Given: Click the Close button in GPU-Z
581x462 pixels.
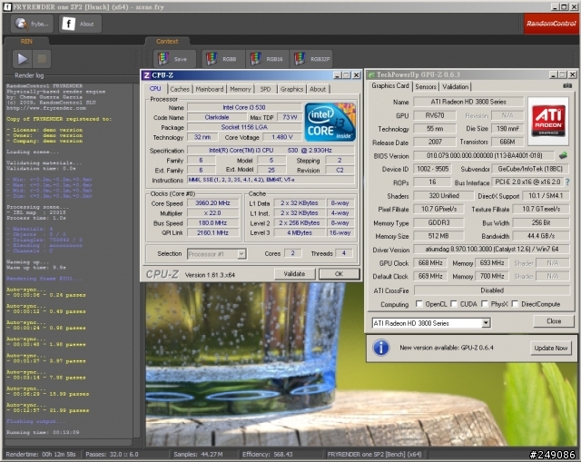Looking at the screenshot, I should (x=554, y=321).
